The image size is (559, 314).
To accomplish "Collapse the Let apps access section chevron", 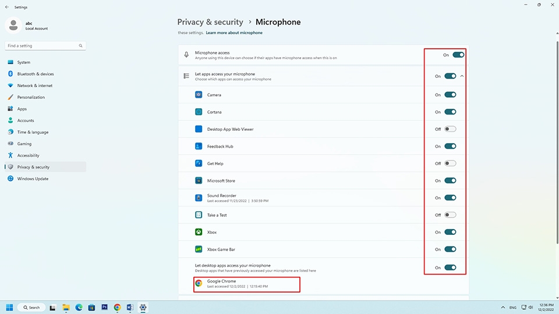I will point(462,76).
